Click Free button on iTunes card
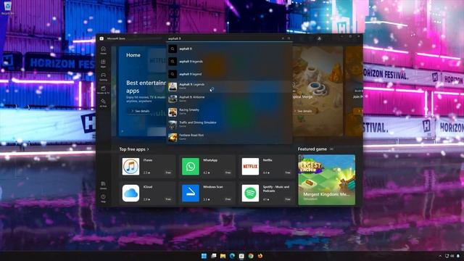This screenshot has height=261, width=464. coord(168,173)
